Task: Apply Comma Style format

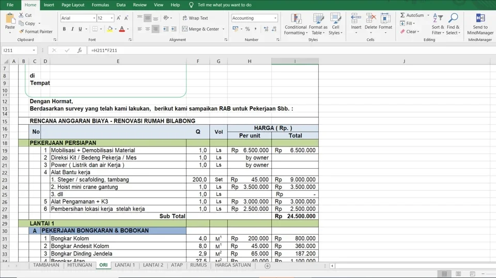Action: [255, 29]
